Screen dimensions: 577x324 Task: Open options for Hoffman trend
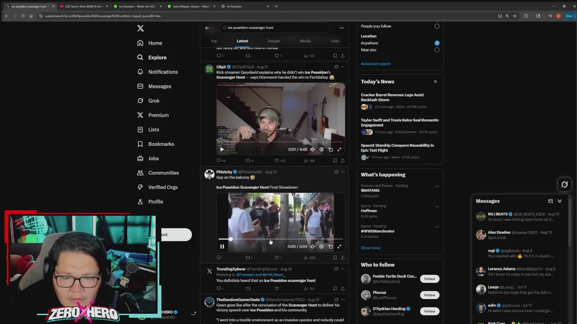(x=437, y=207)
